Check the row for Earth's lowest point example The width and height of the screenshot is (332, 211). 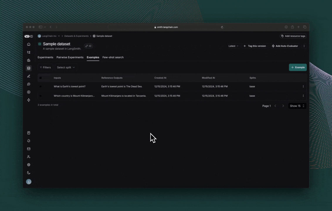(40, 86)
